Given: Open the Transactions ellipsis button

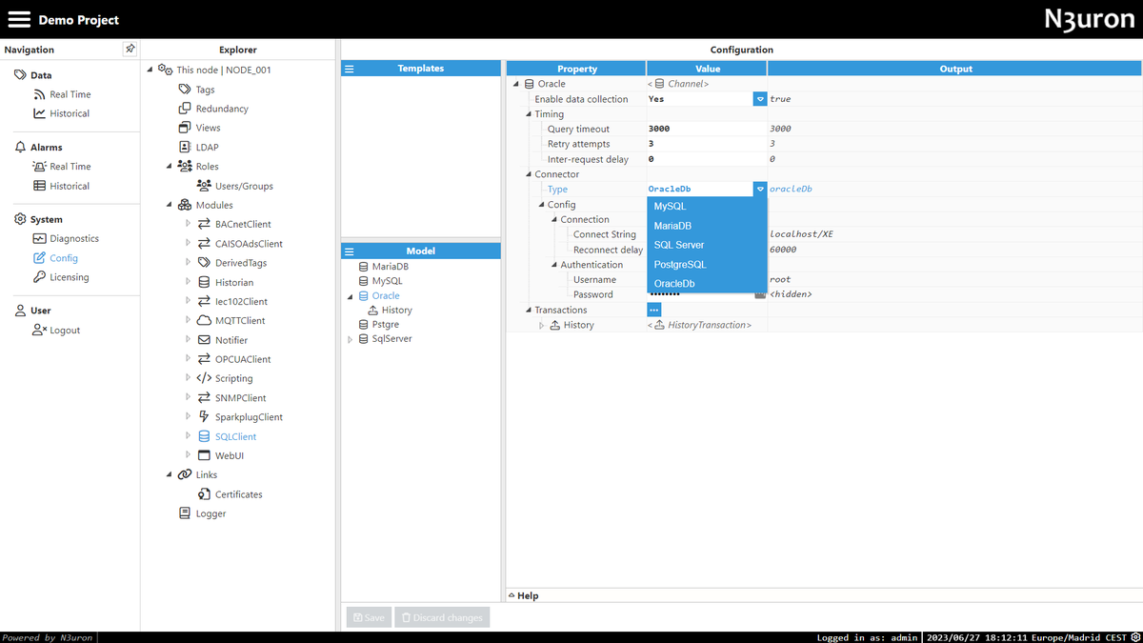Looking at the screenshot, I should [654, 310].
